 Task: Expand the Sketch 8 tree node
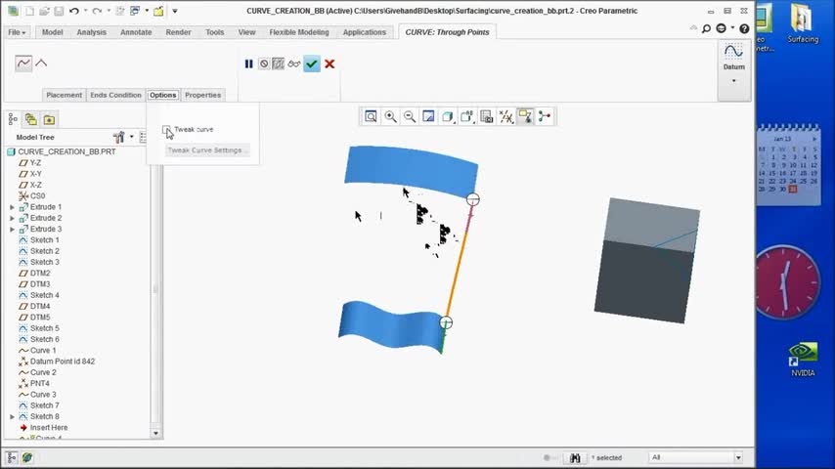13,417
